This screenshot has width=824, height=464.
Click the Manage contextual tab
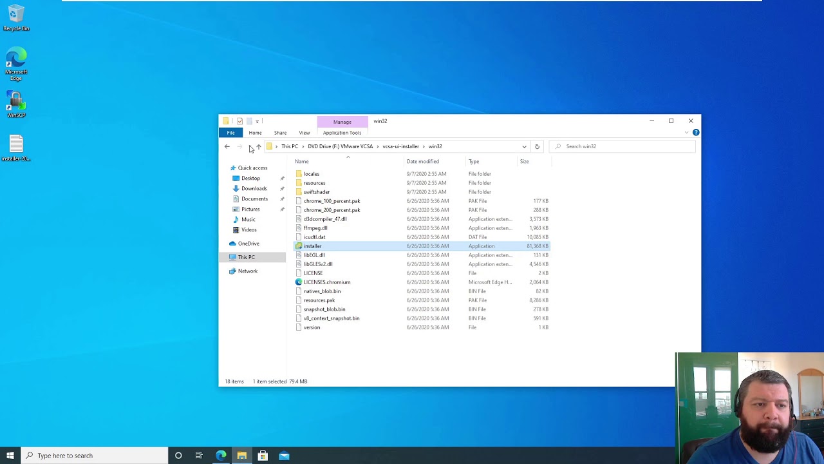(x=342, y=122)
